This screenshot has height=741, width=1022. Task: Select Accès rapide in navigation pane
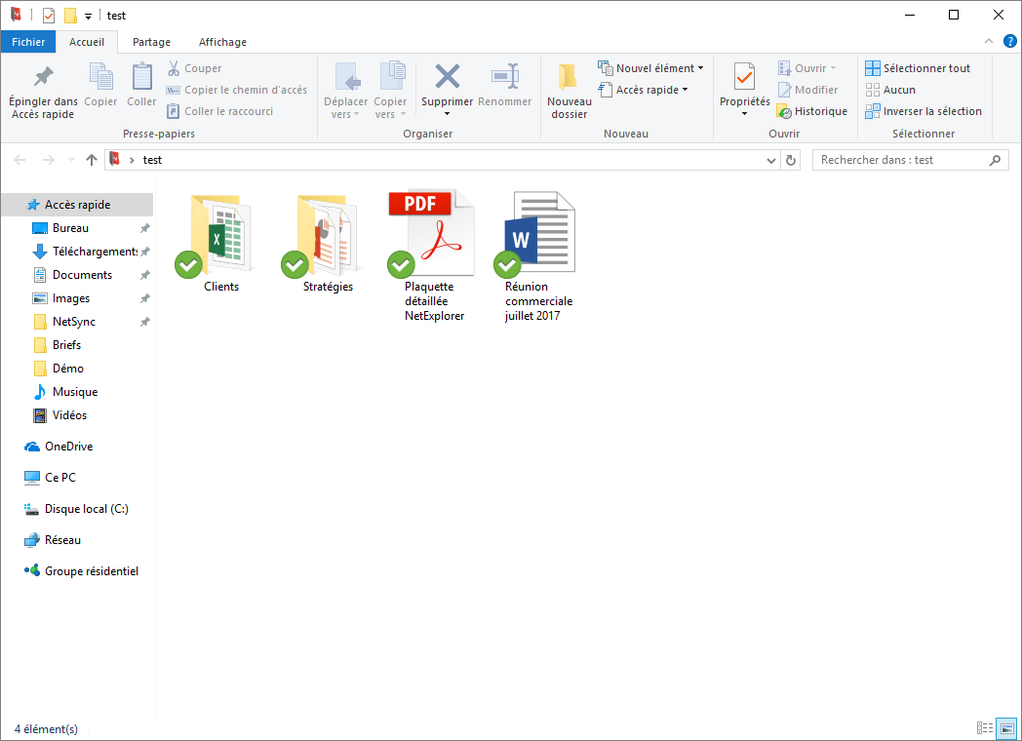pos(77,205)
